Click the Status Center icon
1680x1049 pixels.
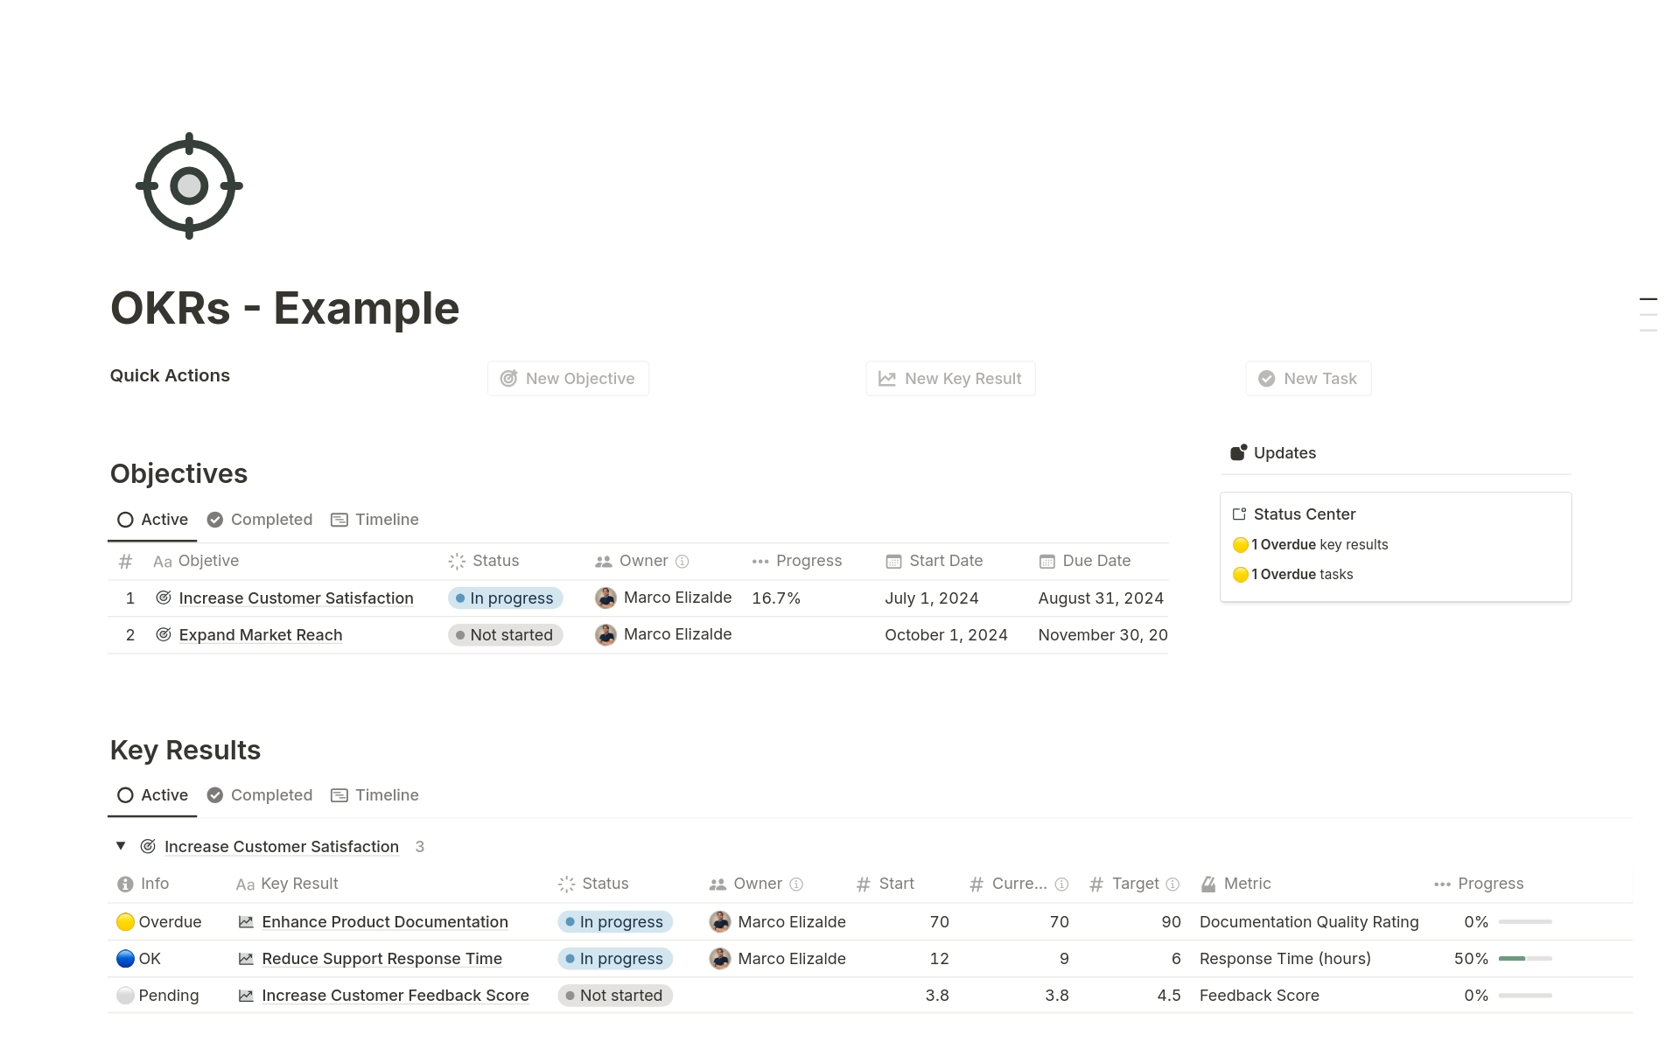pos(1239,514)
